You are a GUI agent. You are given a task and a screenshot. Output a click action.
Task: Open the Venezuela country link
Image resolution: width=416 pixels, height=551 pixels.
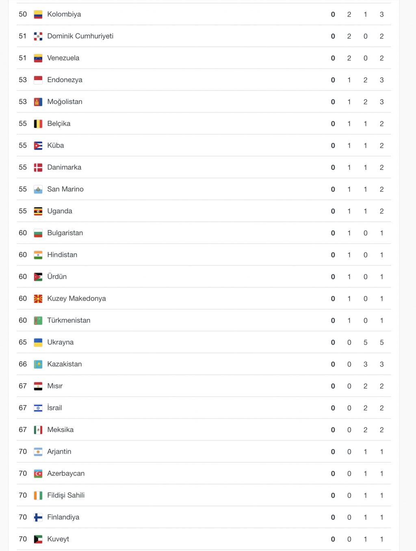pos(63,58)
